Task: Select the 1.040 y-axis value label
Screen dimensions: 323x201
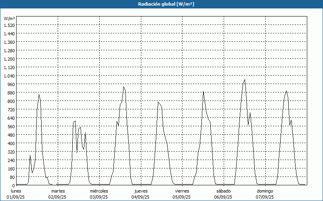Action: (x=9, y=76)
